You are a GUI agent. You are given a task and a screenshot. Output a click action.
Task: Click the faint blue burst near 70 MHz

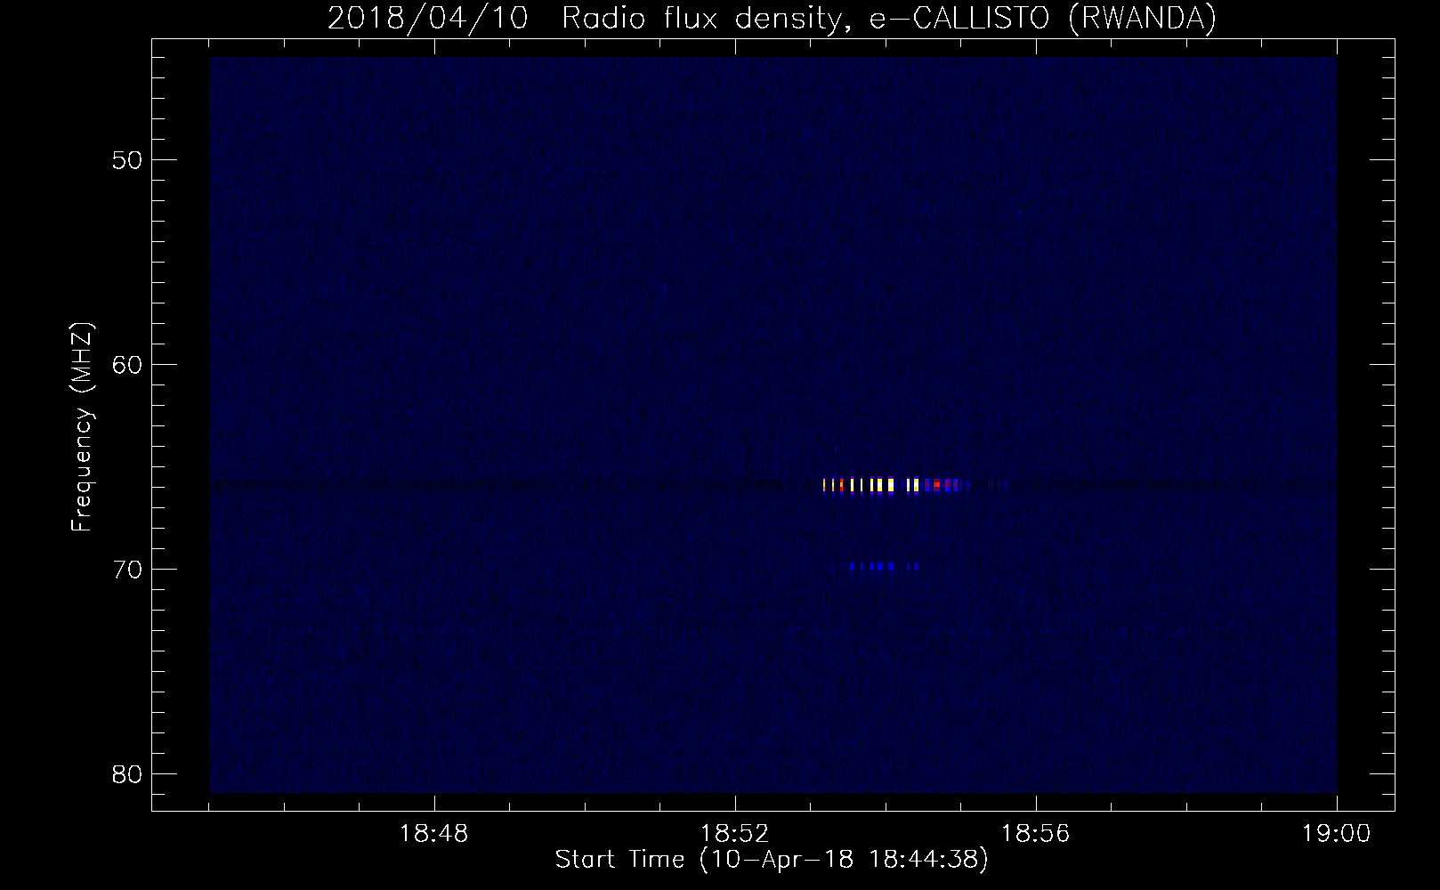click(884, 566)
